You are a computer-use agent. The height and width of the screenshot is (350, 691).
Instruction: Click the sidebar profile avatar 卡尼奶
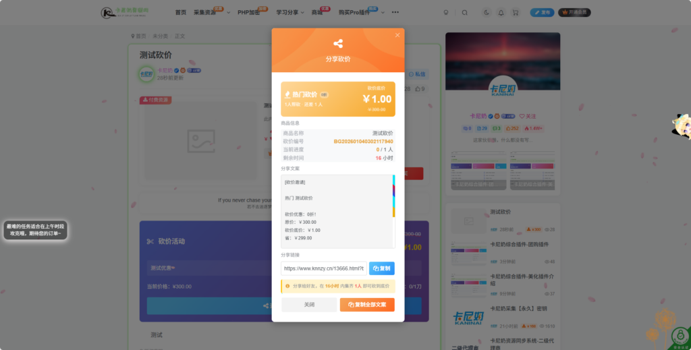pos(503,88)
